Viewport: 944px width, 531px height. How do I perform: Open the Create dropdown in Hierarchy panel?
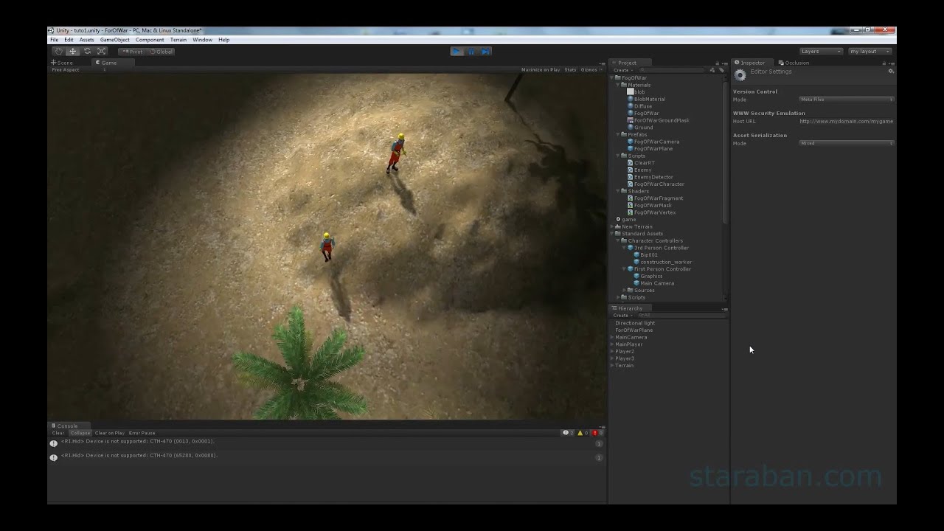coord(622,316)
